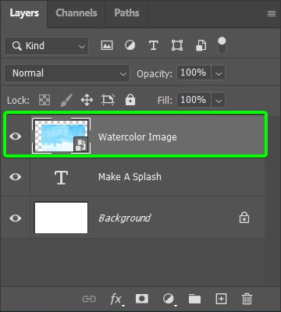The width and height of the screenshot is (281, 312).
Task: Add a layer mask
Action: tap(142, 299)
